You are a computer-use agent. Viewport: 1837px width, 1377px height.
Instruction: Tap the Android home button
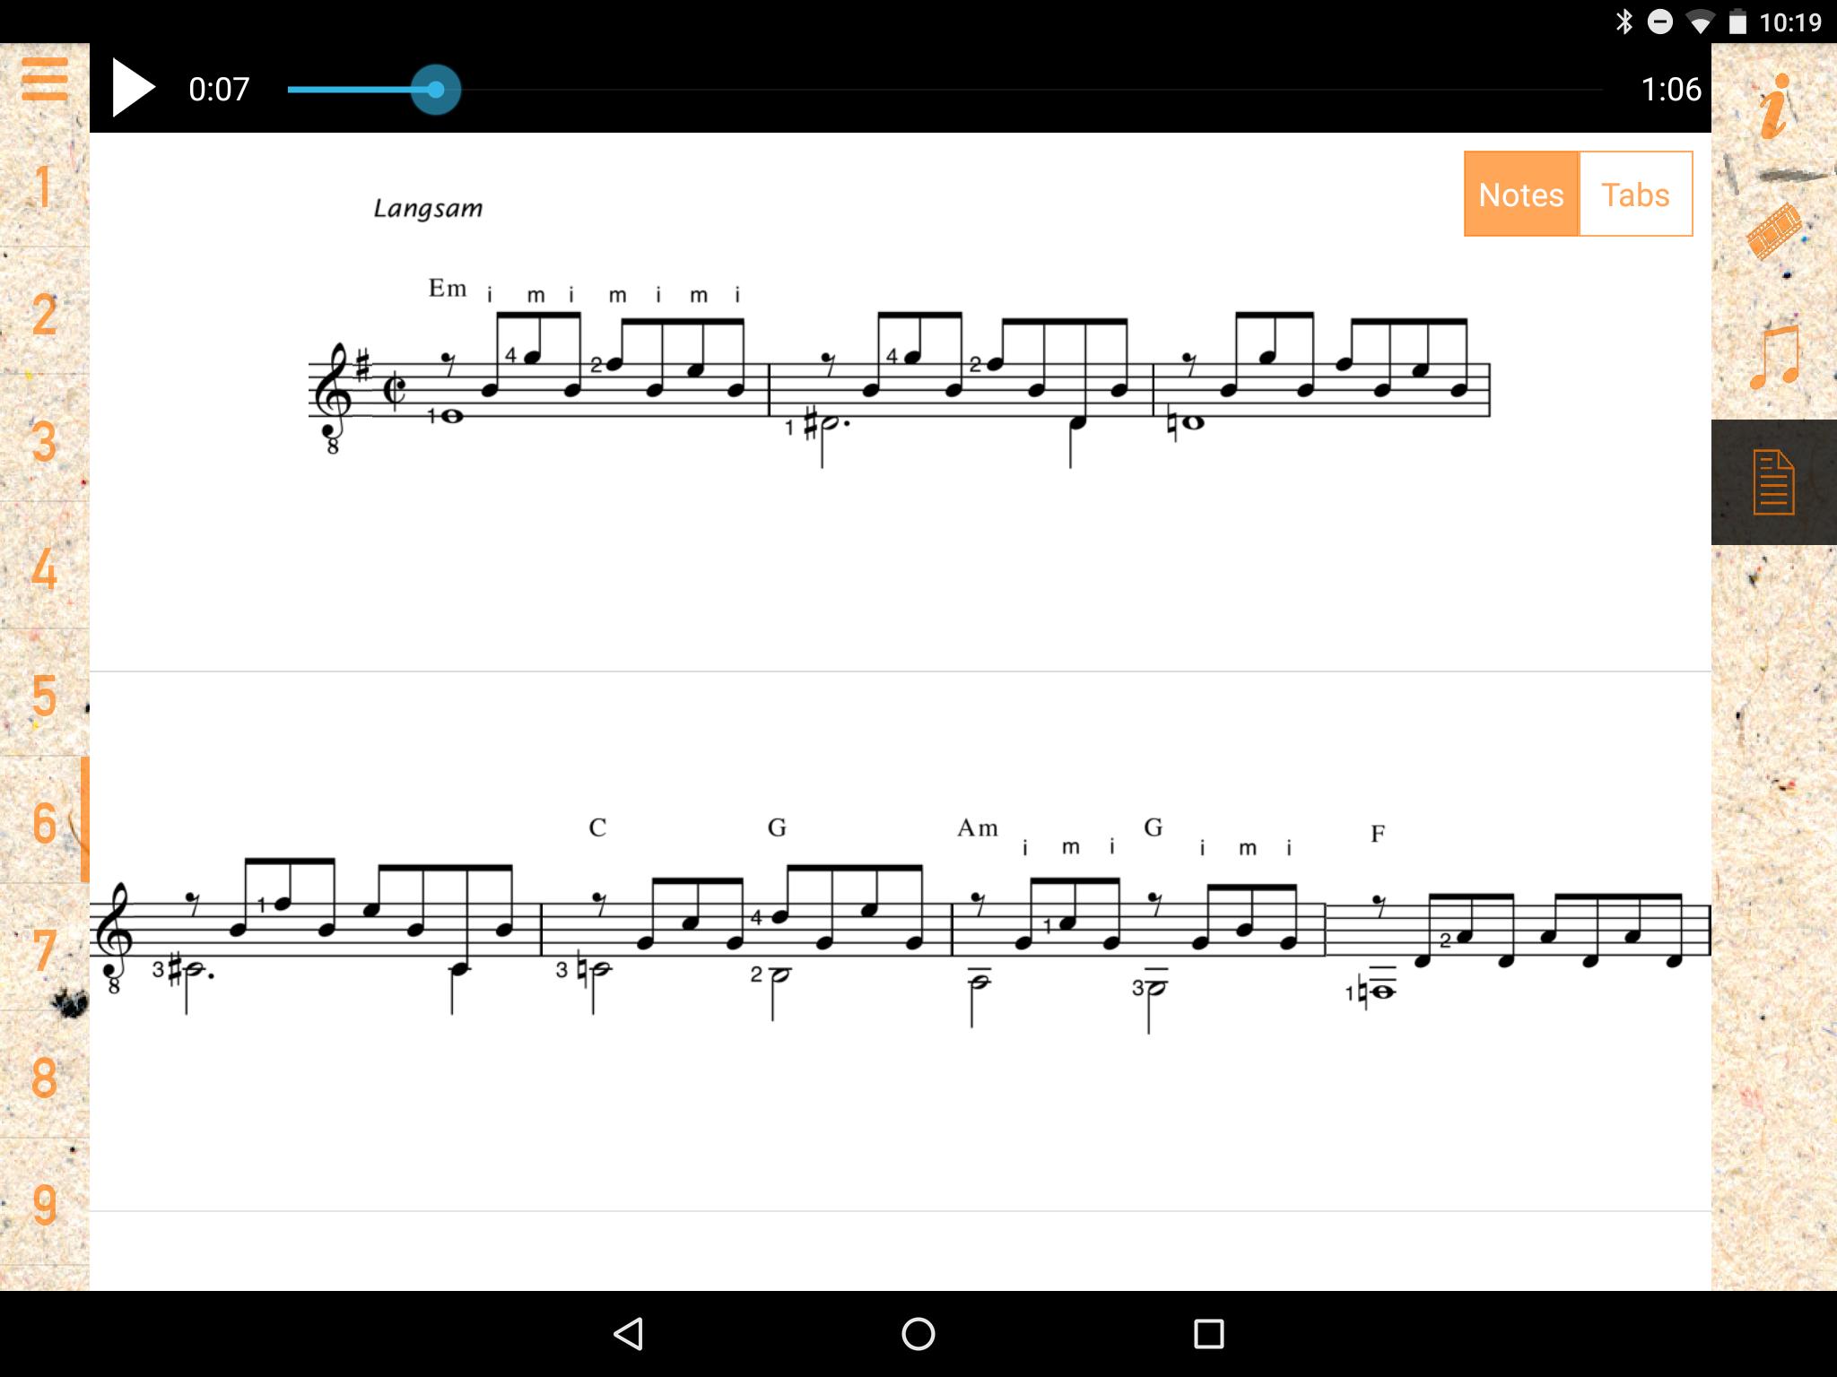pyautogui.click(x=918, y=1333)
